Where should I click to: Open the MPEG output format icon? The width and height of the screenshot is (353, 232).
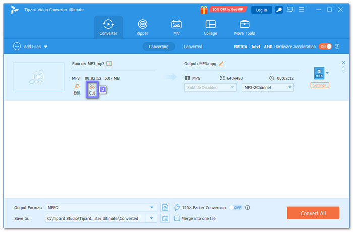coord(319,73)
